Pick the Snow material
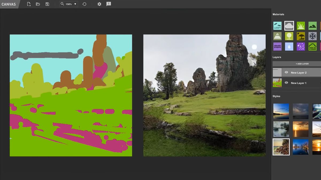 (313, 36)
